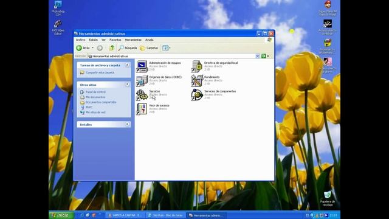This screenshot has height=219, width=389.
Task: Switch to the VAMOS A CANTAR taskbar window
Action: pyautogui.click(x=125, y=215)
